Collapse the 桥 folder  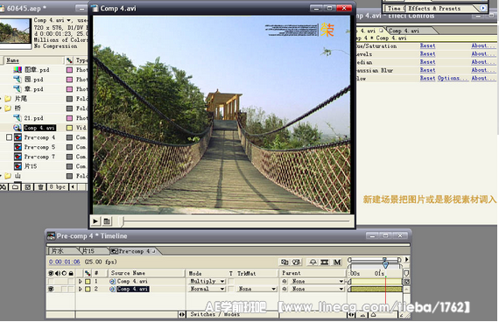point(1,108)
